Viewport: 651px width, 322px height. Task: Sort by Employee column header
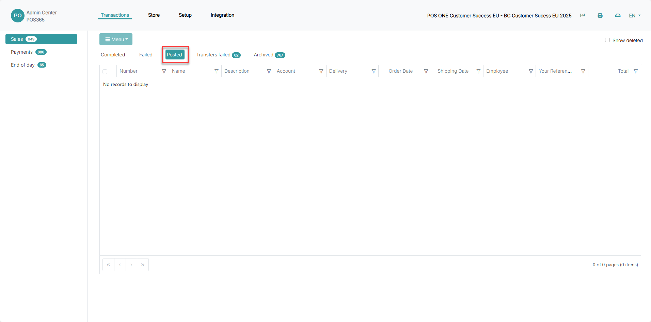pos(497,71)
